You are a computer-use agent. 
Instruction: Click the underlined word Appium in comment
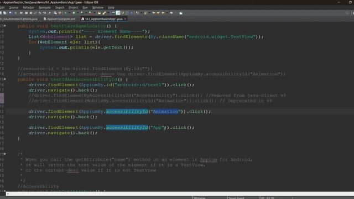pyautogui.click(x=209, y=160)
